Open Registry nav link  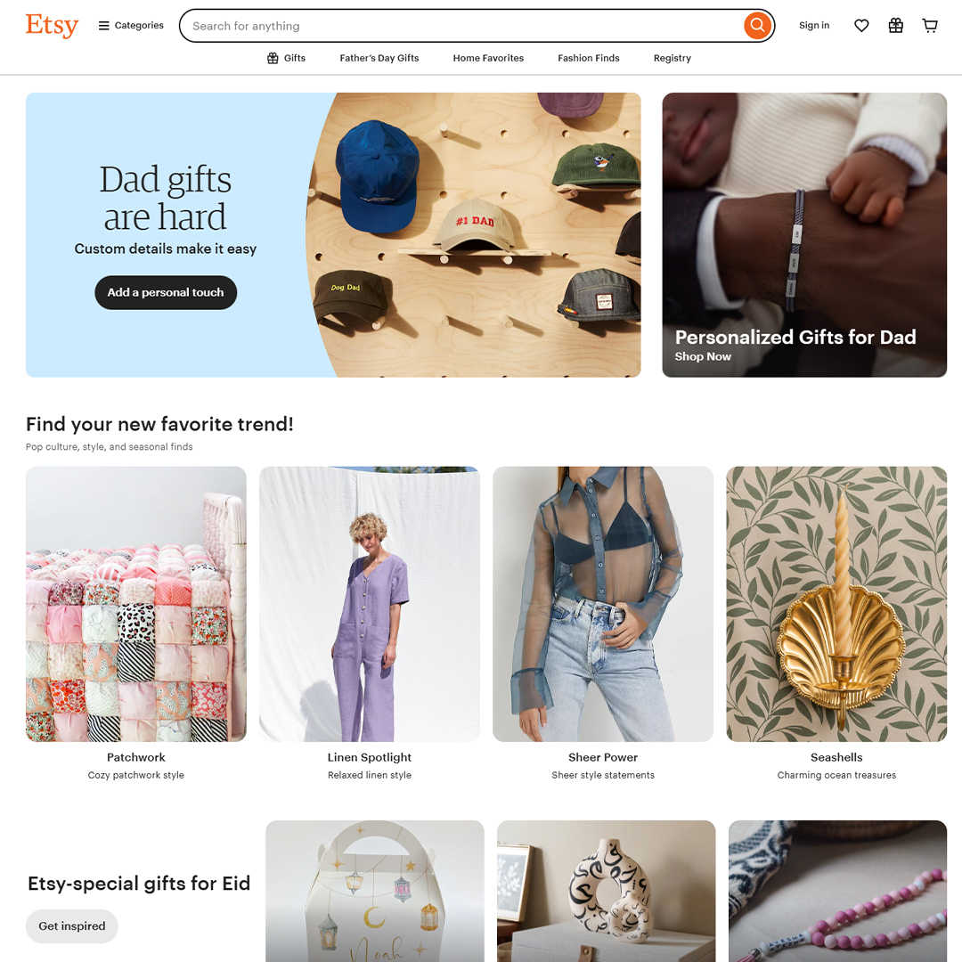tap(672, 58)
